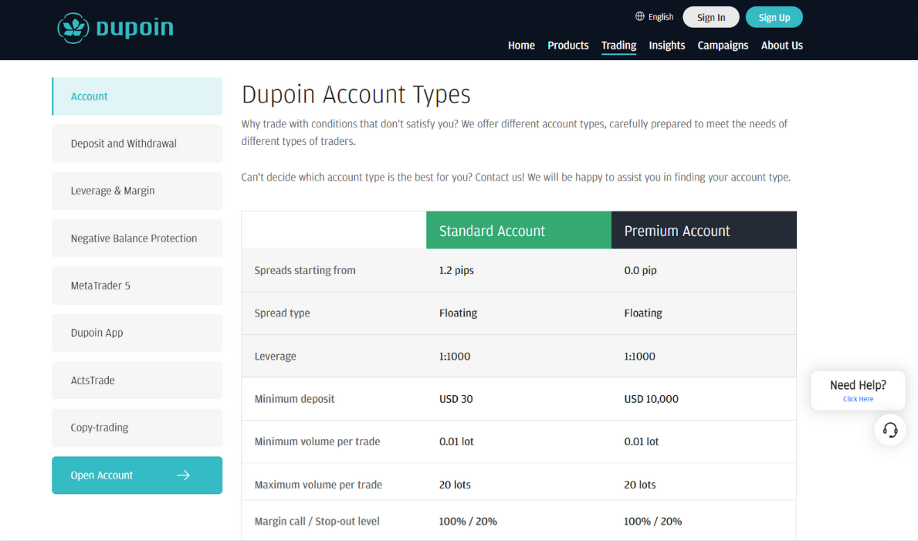The width and height of the screenshot is (918, 541).
Task: Select ActsTrade in sidebar
Action: click(137, 380)
